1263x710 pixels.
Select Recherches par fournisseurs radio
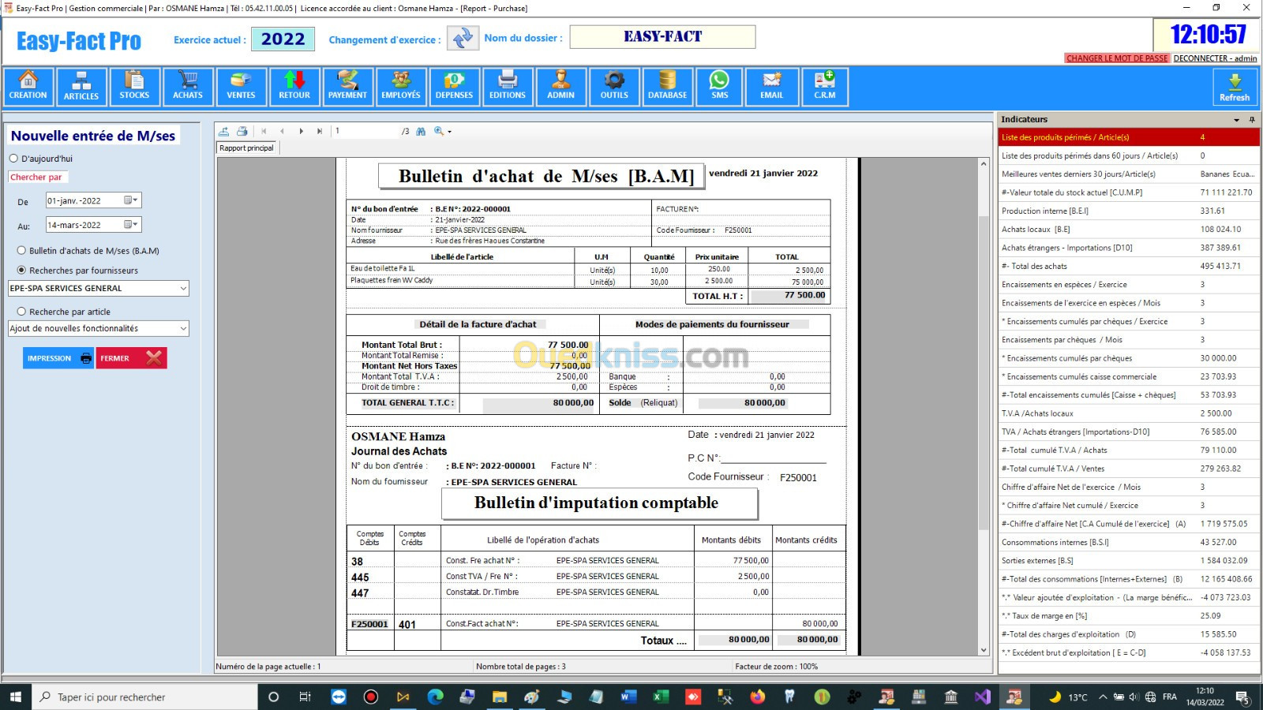tap(21, 271)
